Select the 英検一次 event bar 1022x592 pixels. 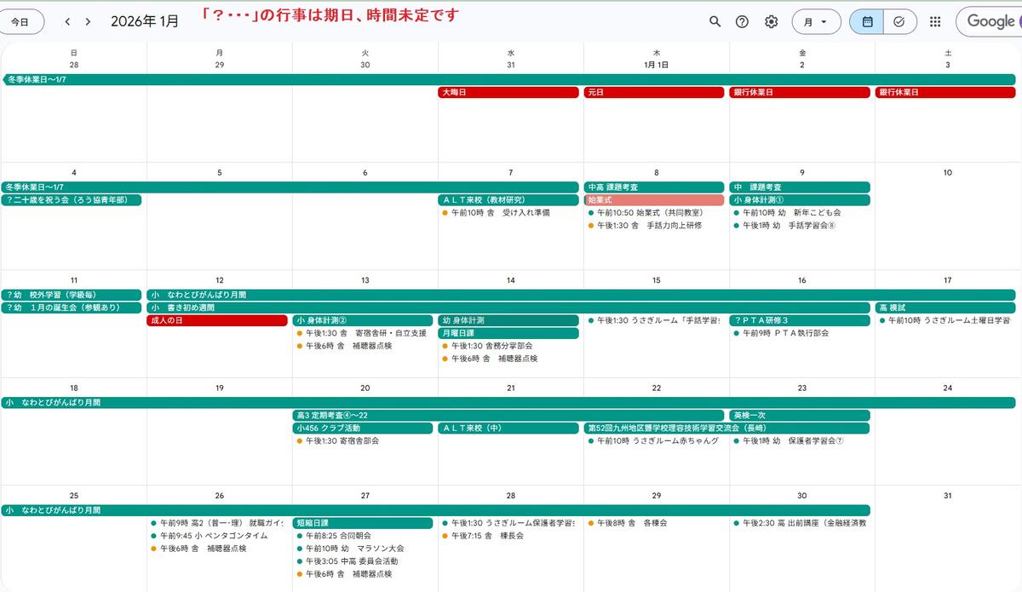(799, 415)
